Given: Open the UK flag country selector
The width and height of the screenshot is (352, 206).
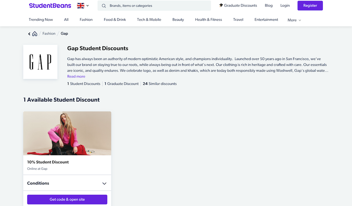Looking at the screenshot, I should coord(83,5).
